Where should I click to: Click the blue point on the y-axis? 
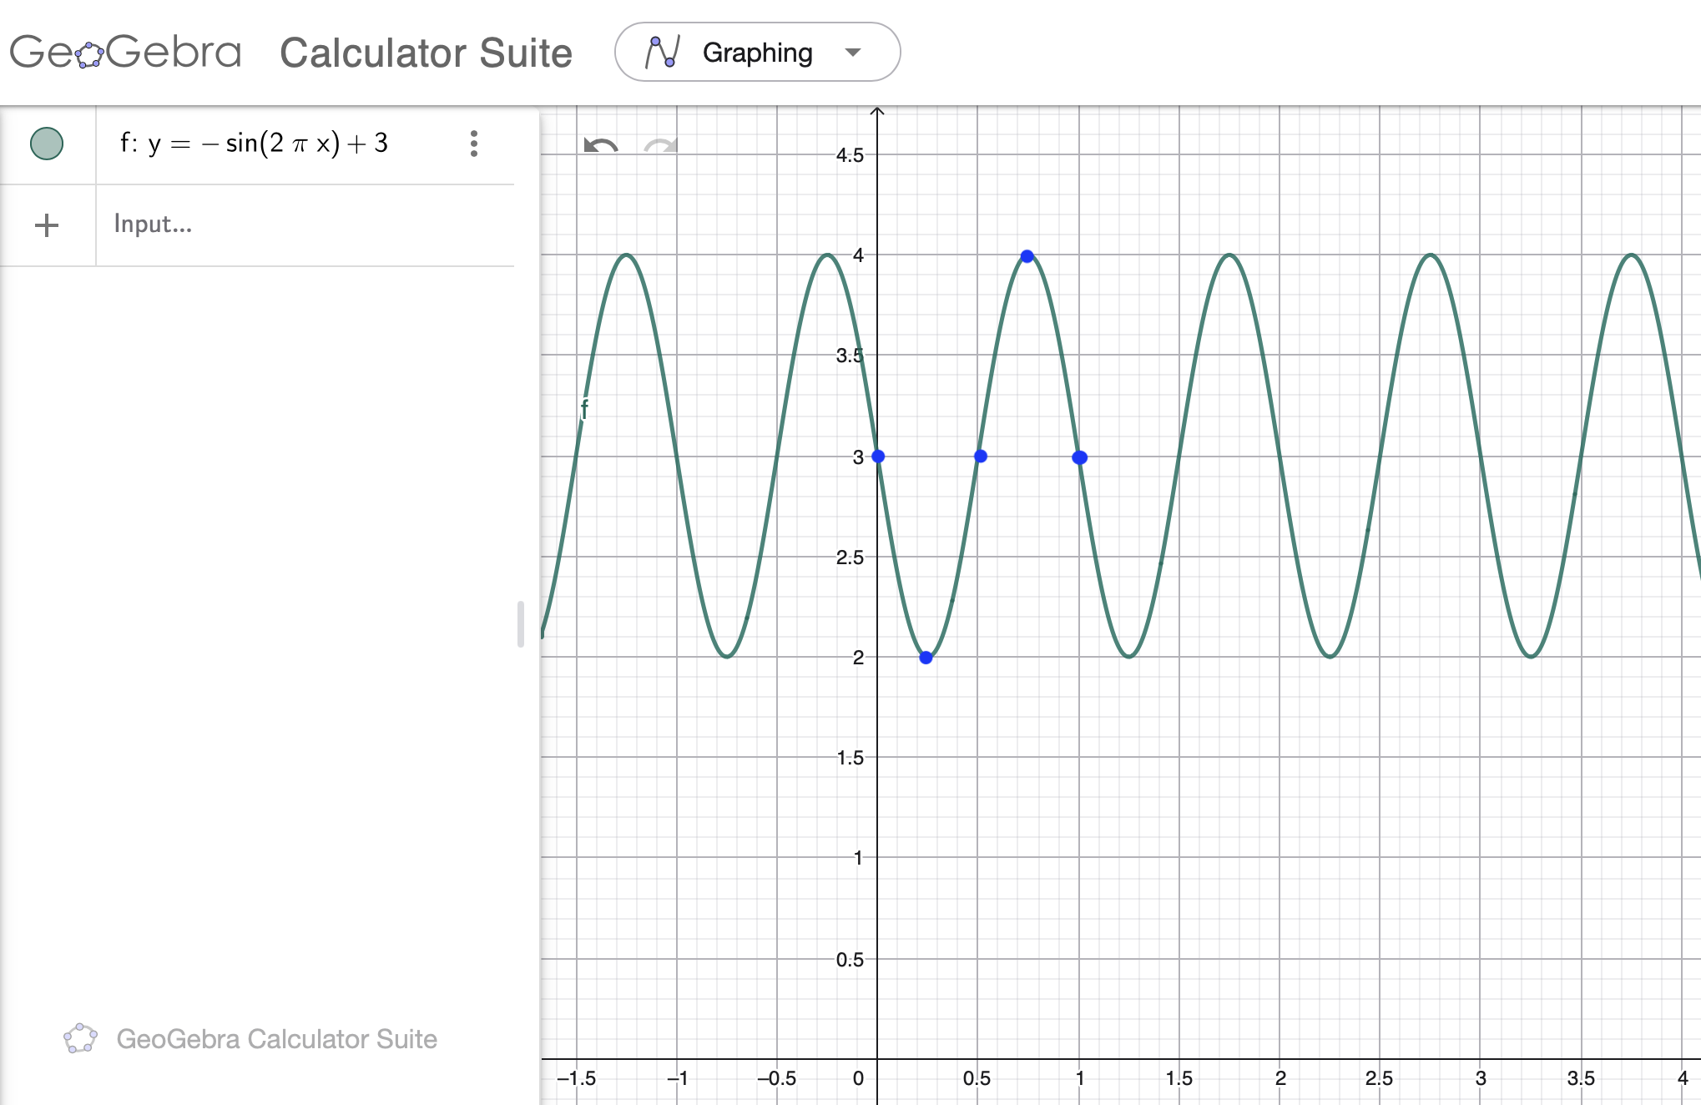coord(878,457)
